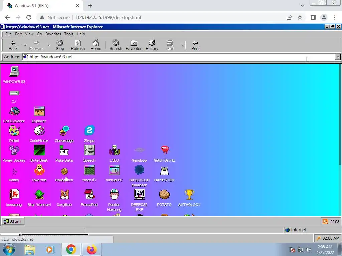342x256 pixels.
Task: Launch the HAMPSTER icon
Action: (x=164, y=171)
